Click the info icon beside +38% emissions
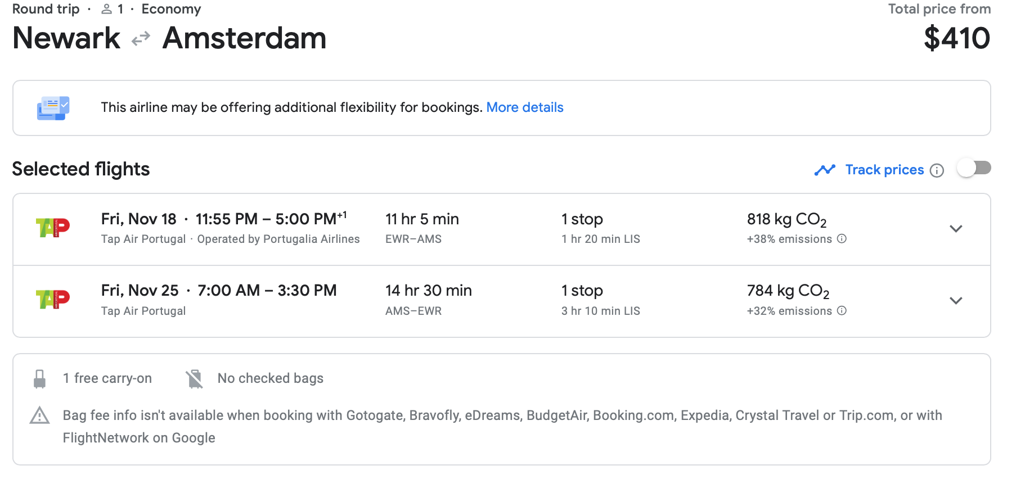The height and width of the screenshot is (479, 1016). [842, 239]
